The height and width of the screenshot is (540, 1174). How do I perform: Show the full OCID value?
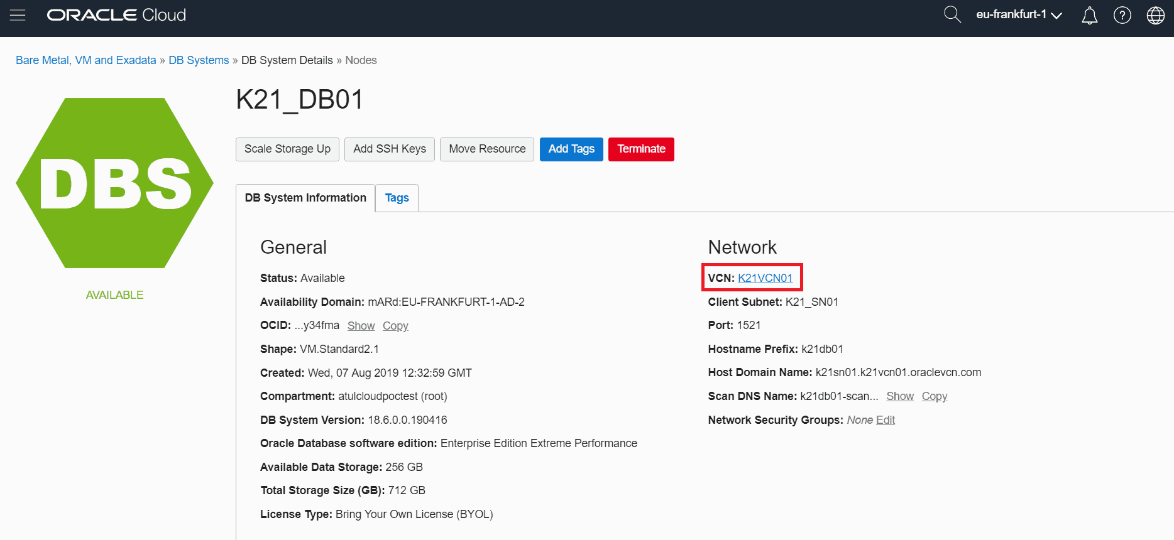(361, 326)
